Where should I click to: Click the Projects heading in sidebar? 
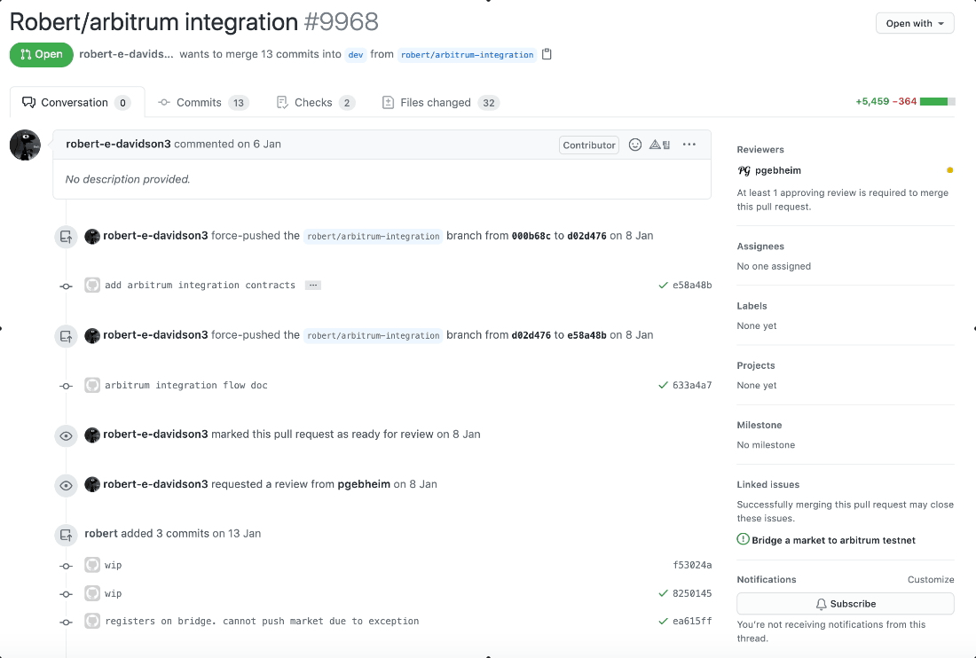[756, 365]
